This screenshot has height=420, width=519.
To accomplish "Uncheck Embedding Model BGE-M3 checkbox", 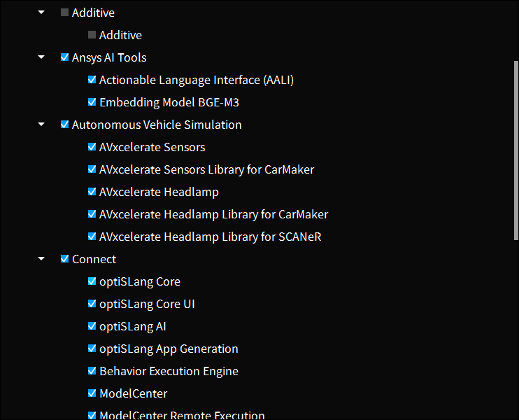I will point(92,102).
